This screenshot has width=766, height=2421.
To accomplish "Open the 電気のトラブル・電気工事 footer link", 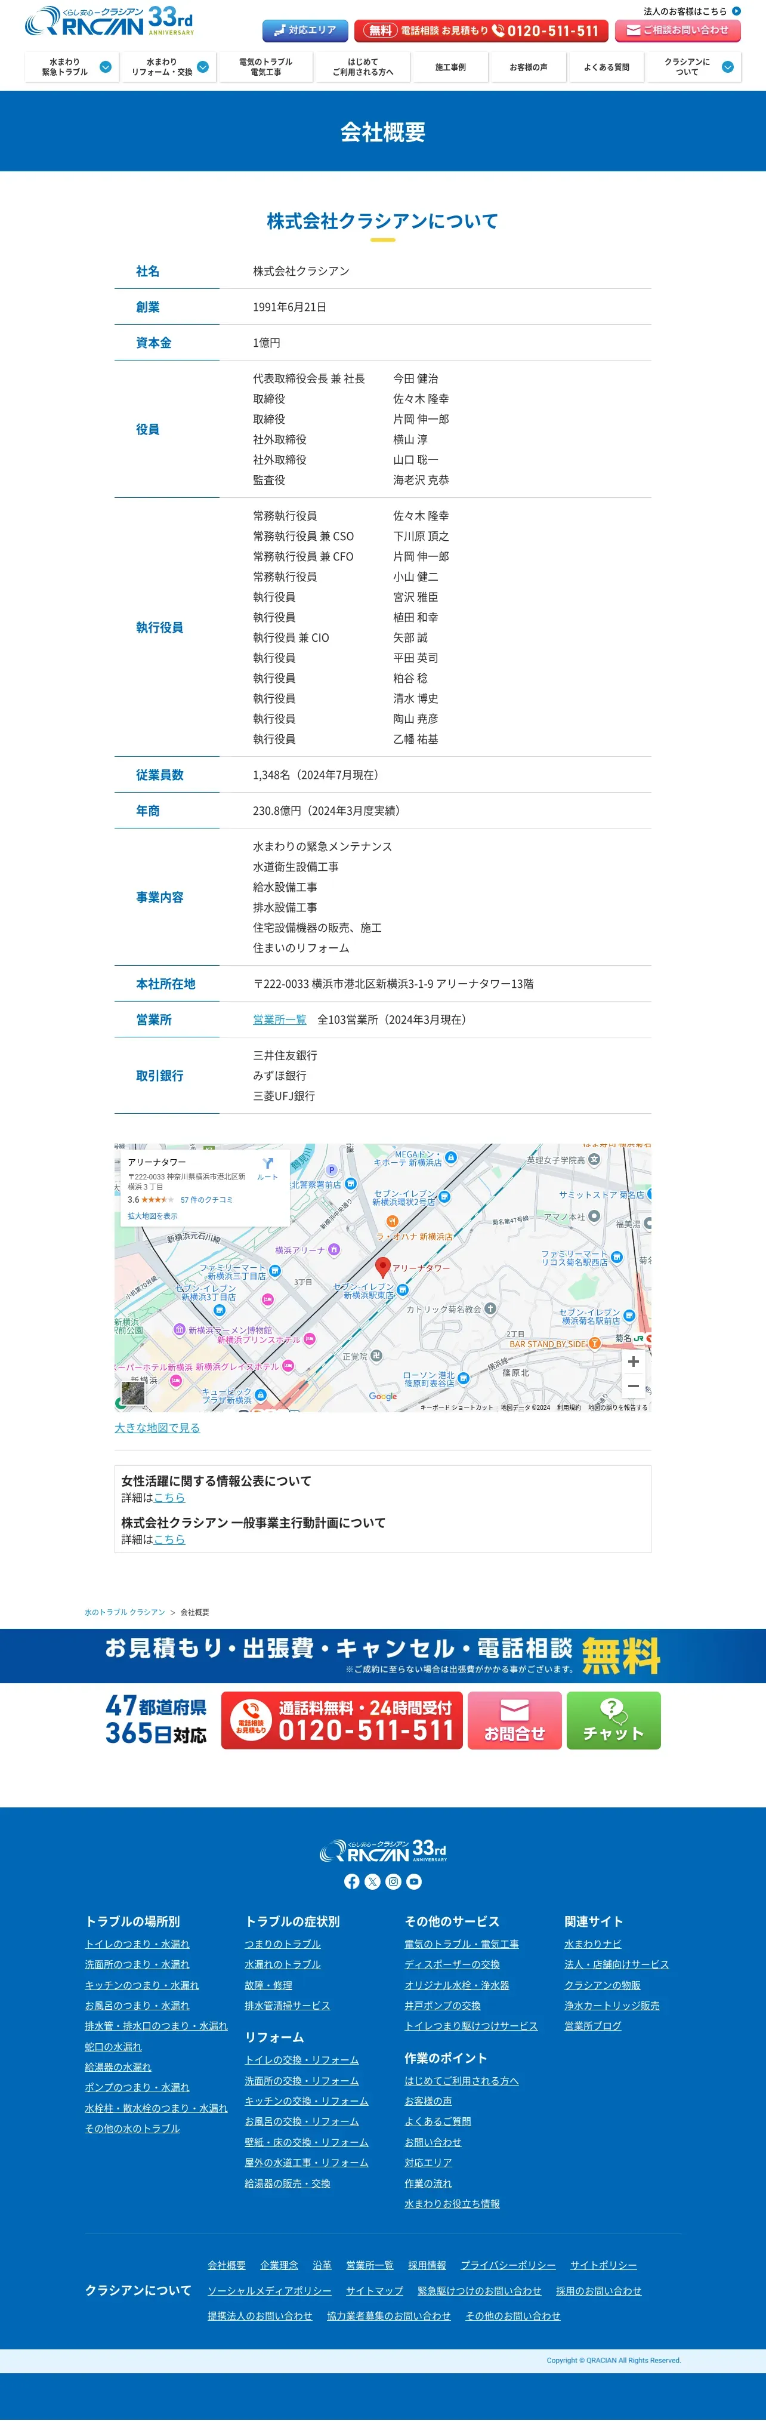I will pos(462,1943).
